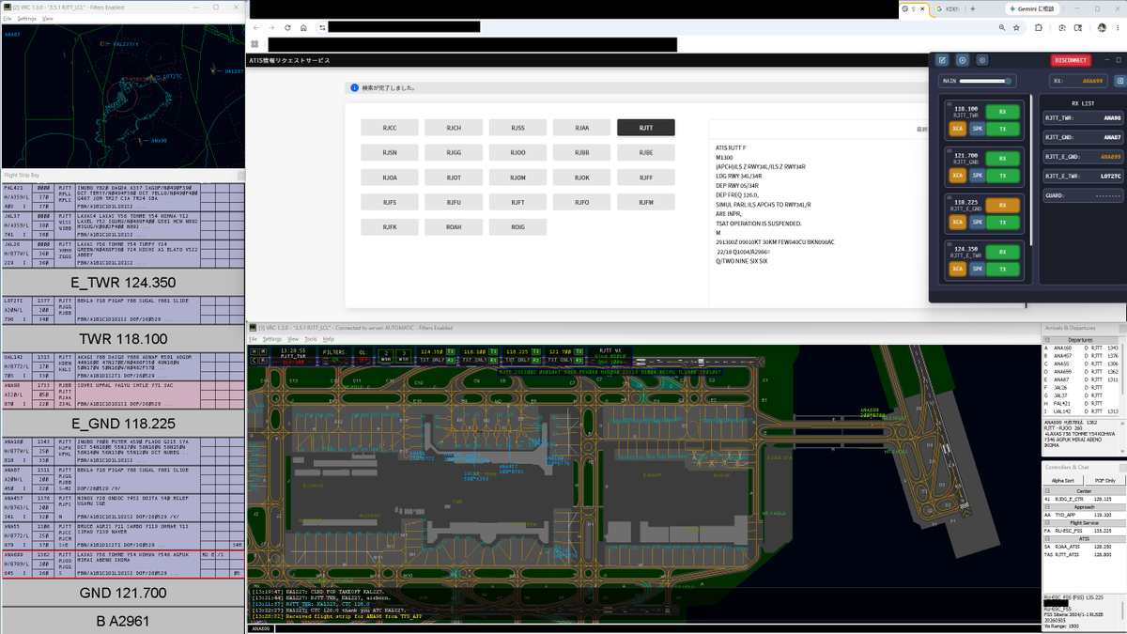Toggle orange RX for 118.225 RJTT_E_GND
Screen dimensions: 1127x634
[x=1003, y=205]
